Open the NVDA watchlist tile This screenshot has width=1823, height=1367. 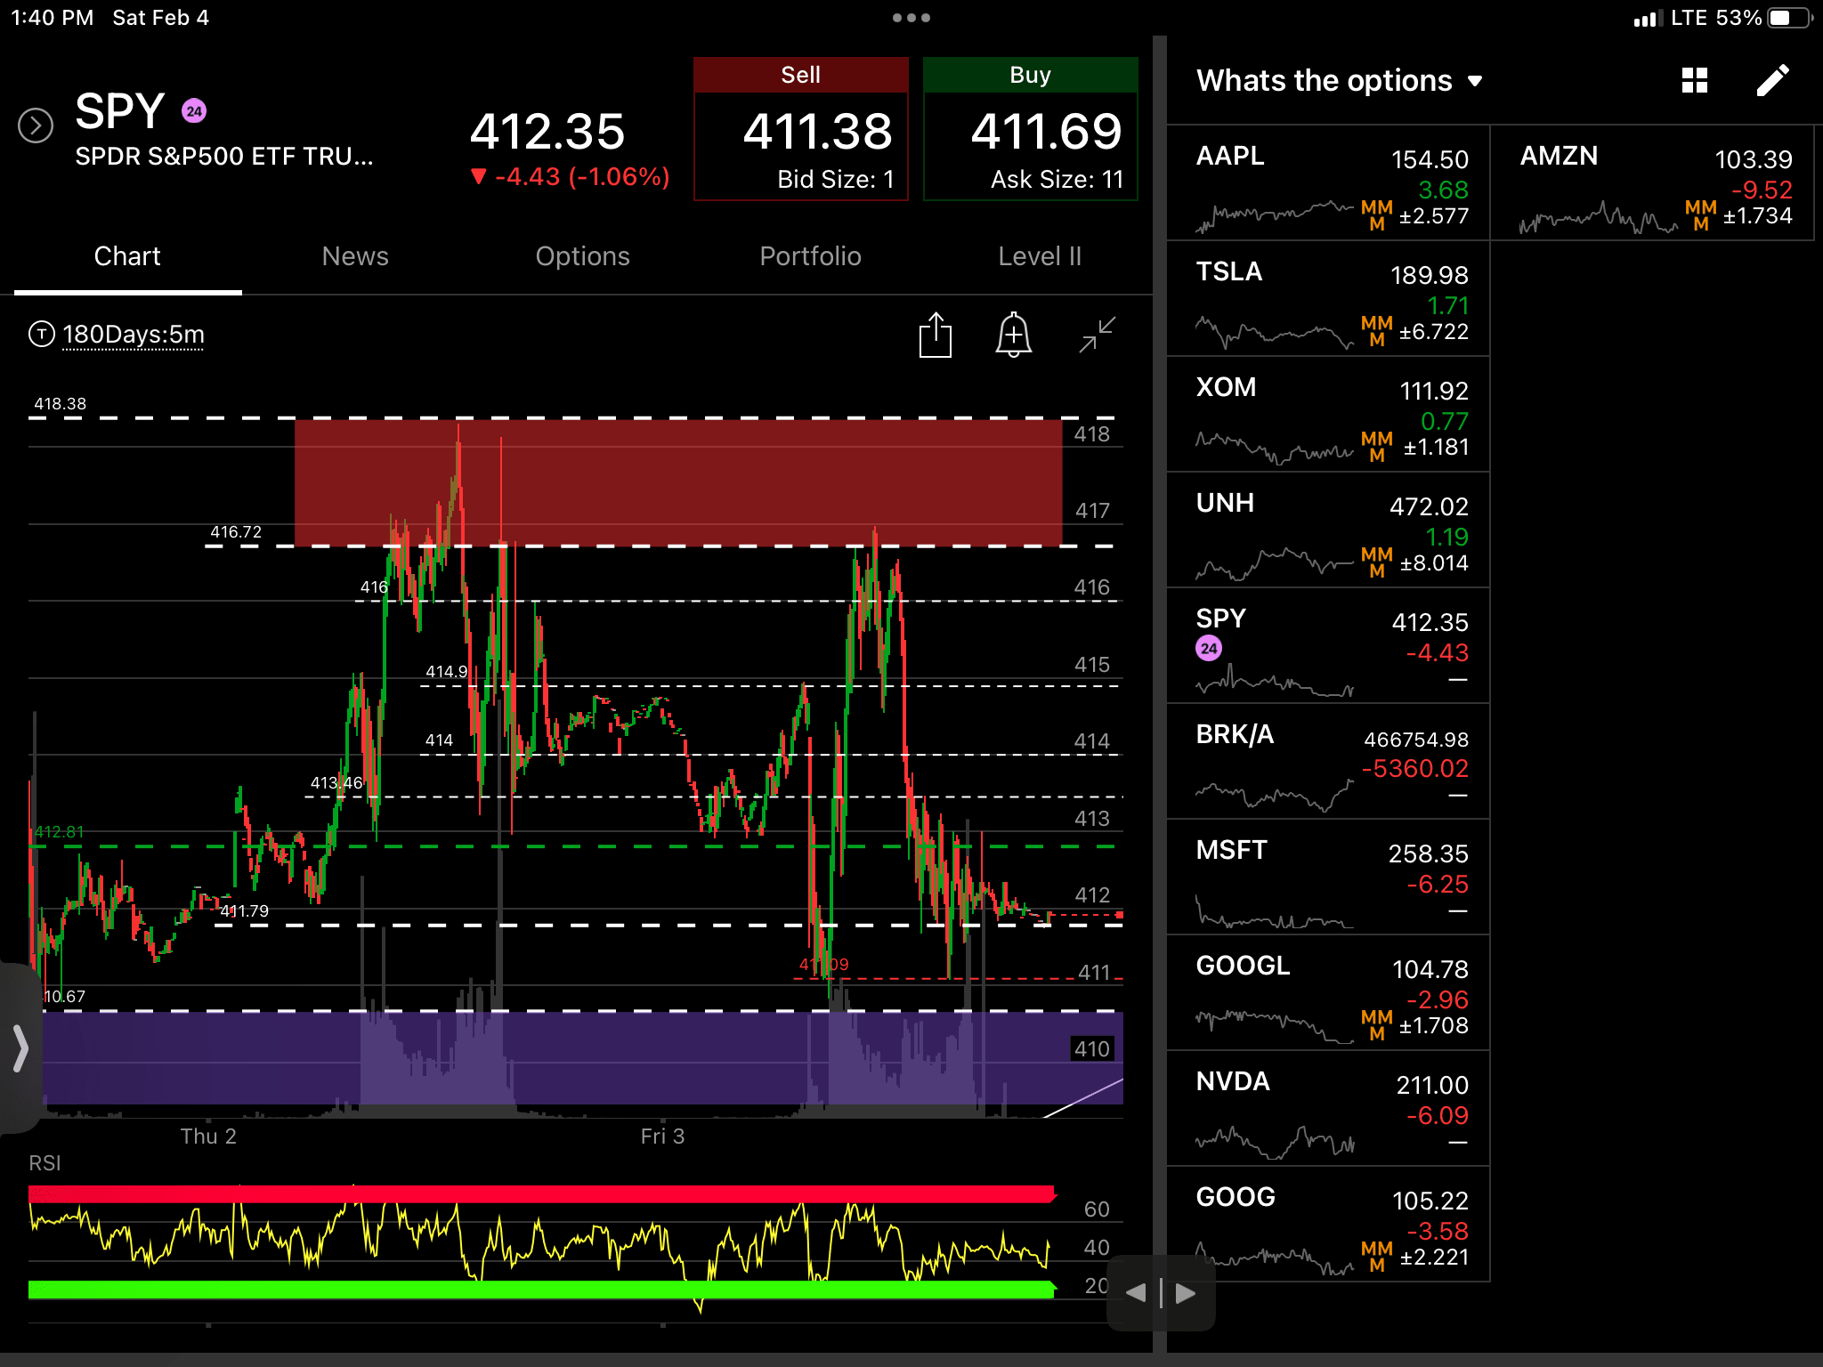point(1328,1109)
